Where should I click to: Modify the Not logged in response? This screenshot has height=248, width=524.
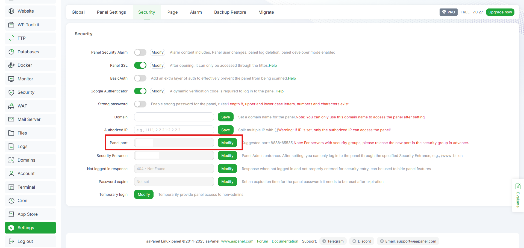pos(227,169)
